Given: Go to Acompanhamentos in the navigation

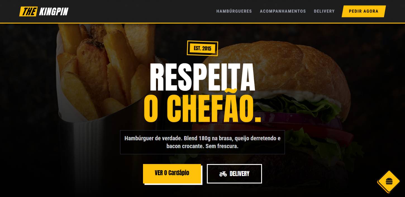Looking at the screenshot, I should point(283,11).
